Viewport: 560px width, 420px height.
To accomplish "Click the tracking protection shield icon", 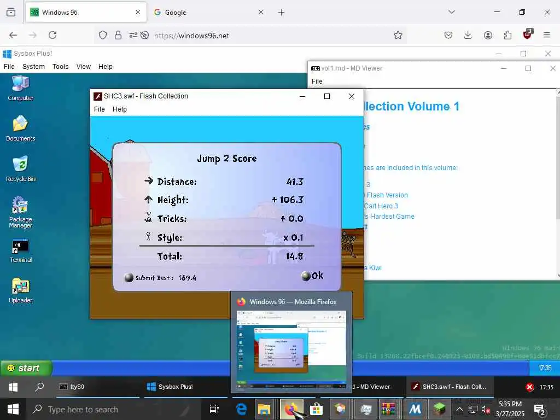I will [x=103, y=36].
